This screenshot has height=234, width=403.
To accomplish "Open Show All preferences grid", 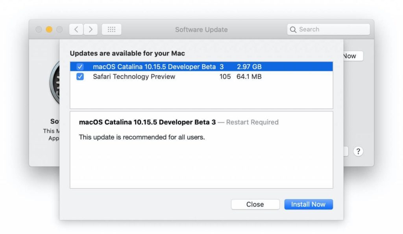I will click(x=111, y=29).
